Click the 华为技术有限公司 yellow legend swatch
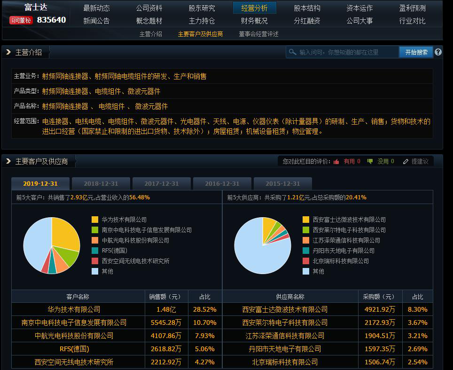This screenshot has height=370, width=453. click(x=95, y=220)
